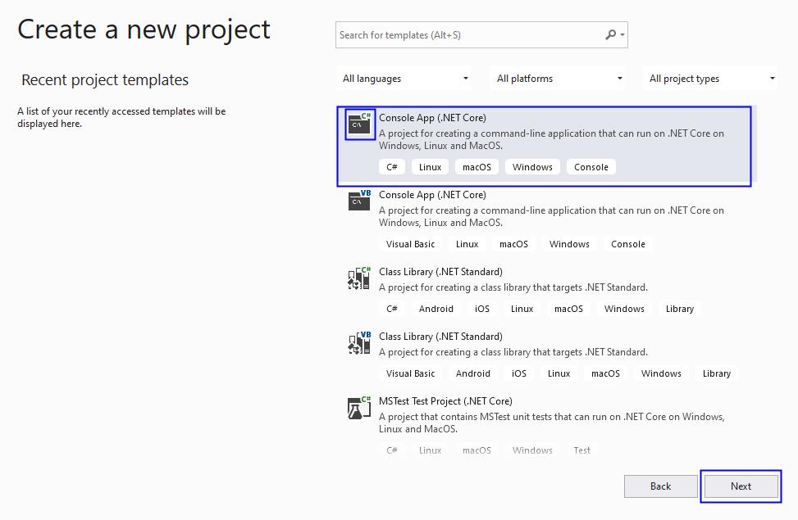798x520 pixels.
Task: Click the magnifier search icon
Action: (610, 35)
